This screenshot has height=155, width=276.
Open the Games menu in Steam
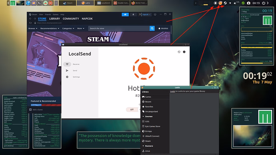click(x=56, y=15)
